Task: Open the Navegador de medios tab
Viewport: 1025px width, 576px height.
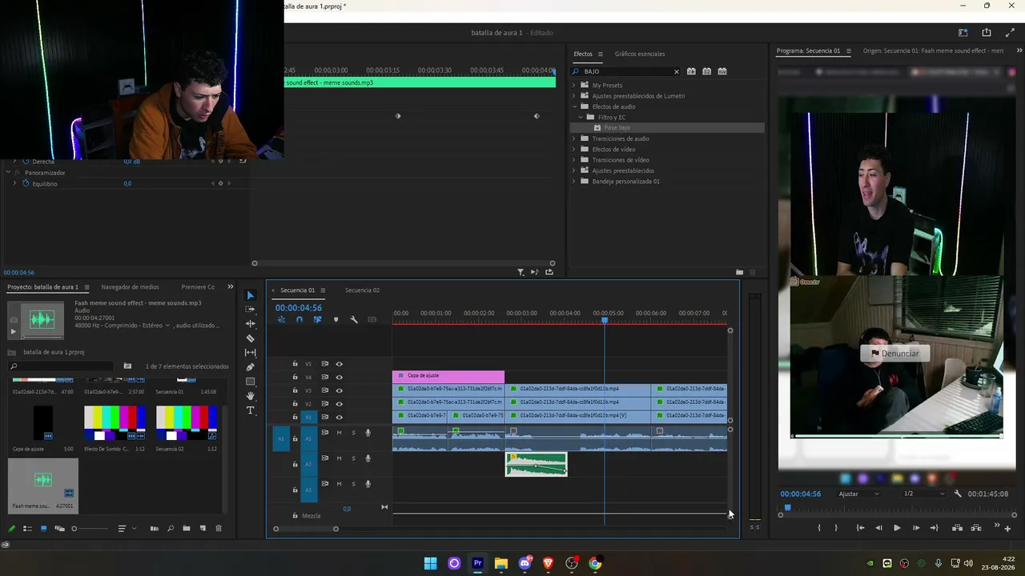Action: point(130,287)
